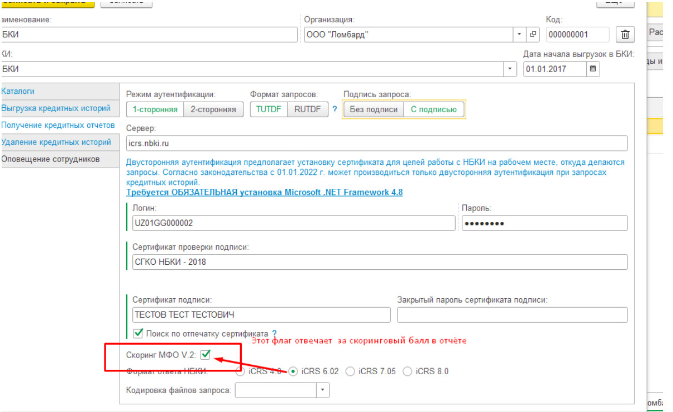
Task: Open the Каталоги tab
Action: click(x=60, y=91)
